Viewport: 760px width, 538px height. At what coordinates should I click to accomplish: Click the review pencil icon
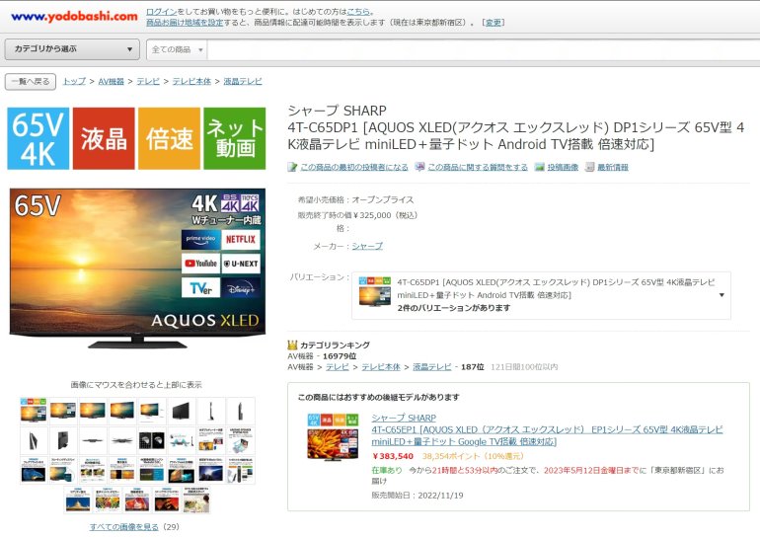point(292,167)
